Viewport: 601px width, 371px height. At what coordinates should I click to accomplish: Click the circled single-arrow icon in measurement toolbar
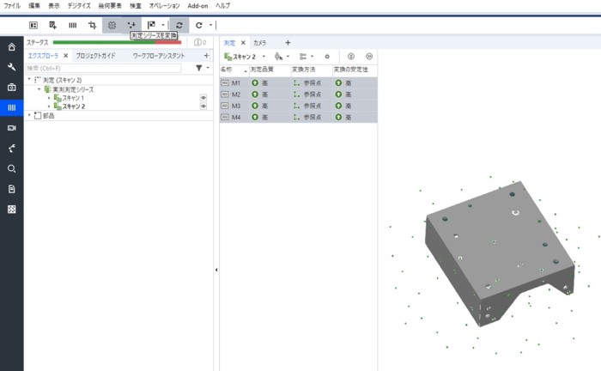pyautogui.click(x=350, y=57)
